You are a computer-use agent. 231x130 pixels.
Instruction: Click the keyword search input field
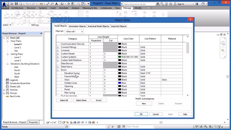click(139, 4)
